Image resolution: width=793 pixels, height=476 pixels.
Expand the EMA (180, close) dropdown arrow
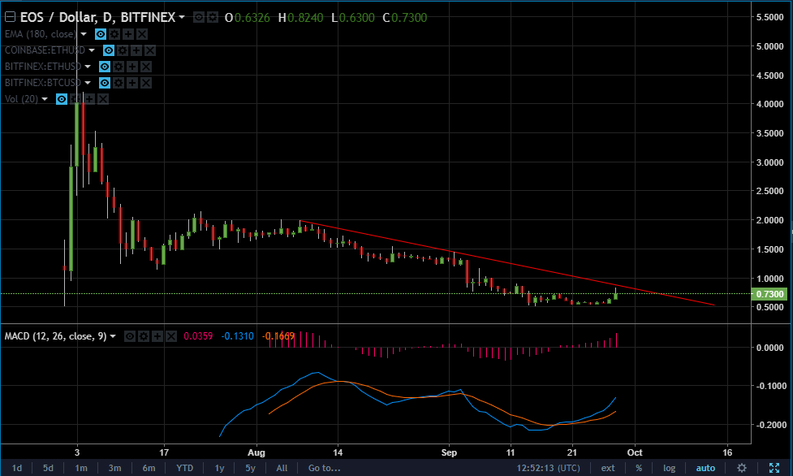click(84, 34)
